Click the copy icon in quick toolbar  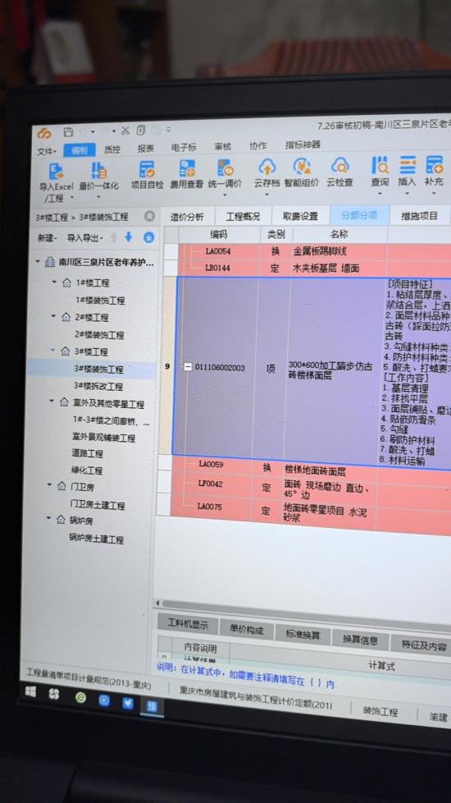[x=141, y=130]
